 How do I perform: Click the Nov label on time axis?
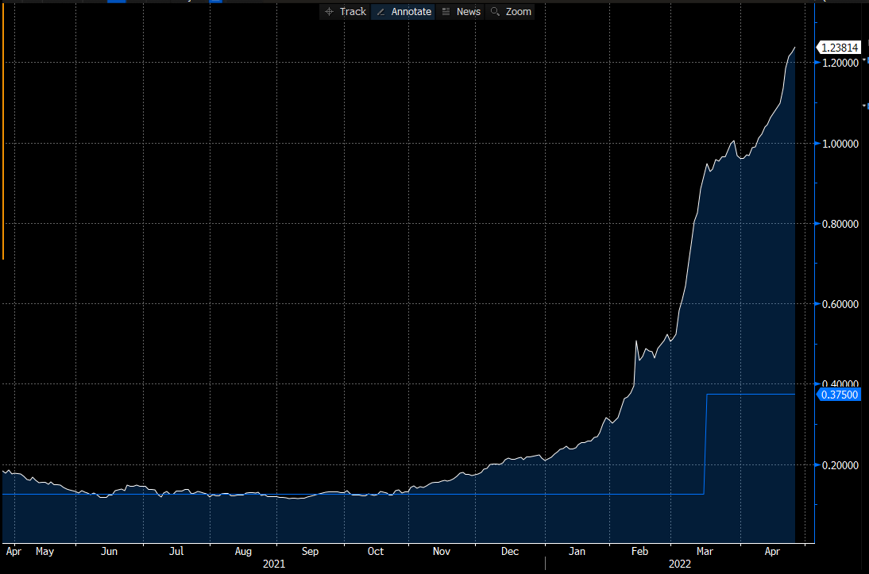[442, 551]
